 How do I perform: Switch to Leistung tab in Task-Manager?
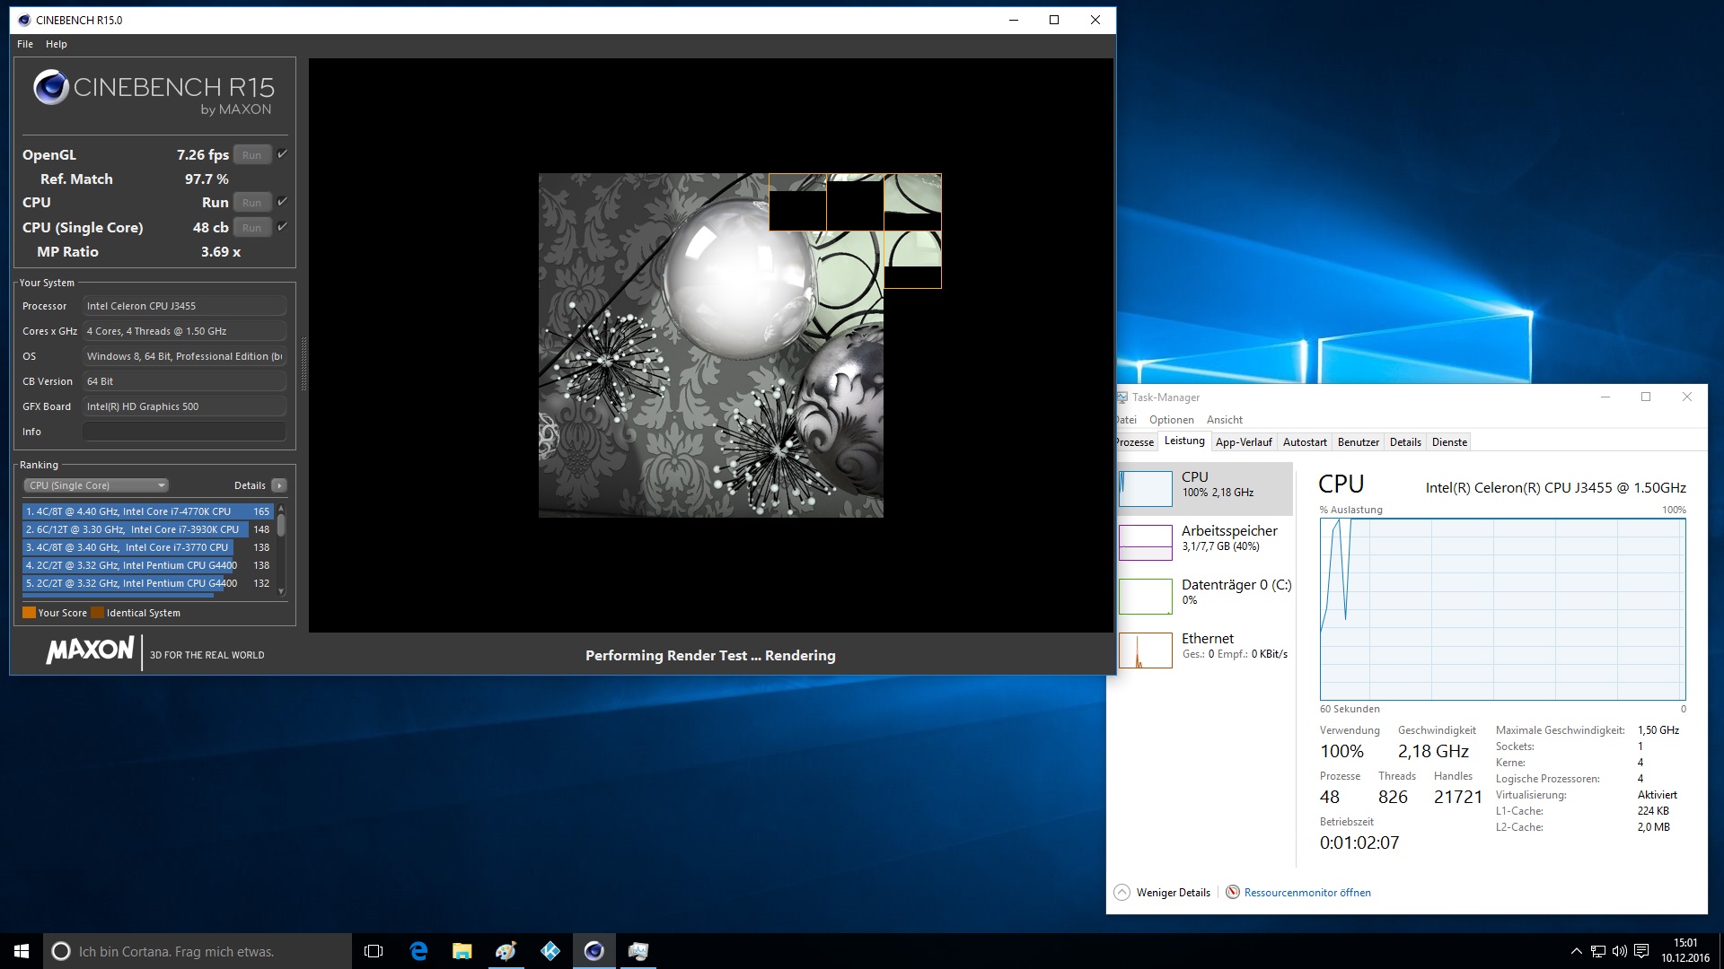1184,441
